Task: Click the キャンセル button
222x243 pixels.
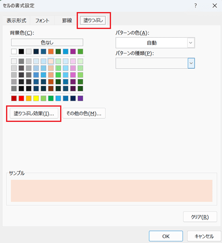Action: pos(204,236)
